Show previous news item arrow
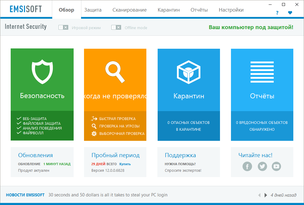The height and width of the screenshot is (205, 304). [x=259, y=195]
